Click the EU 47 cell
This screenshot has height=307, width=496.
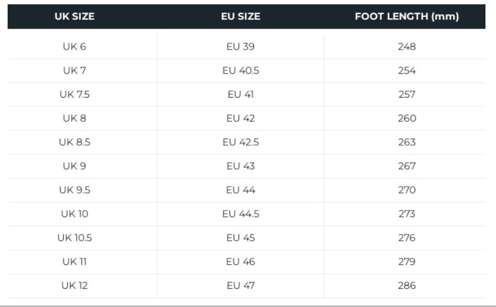(x=240, y=286)
